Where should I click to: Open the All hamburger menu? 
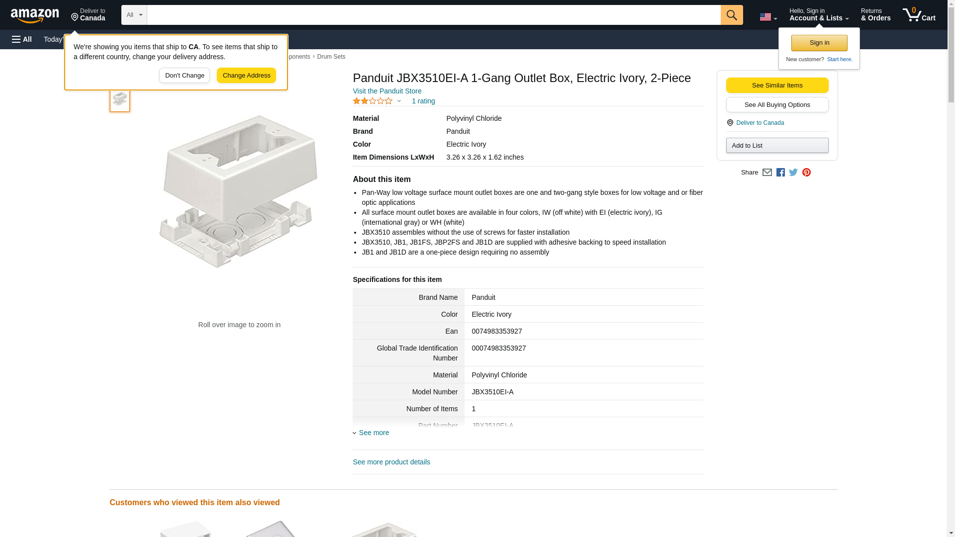pyautogui.click(x=22, y=39)
